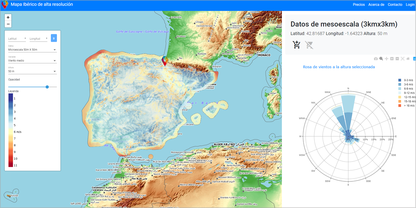
Task: Toggle the 12-15 m/s legend series
Action: coord(407,97)
